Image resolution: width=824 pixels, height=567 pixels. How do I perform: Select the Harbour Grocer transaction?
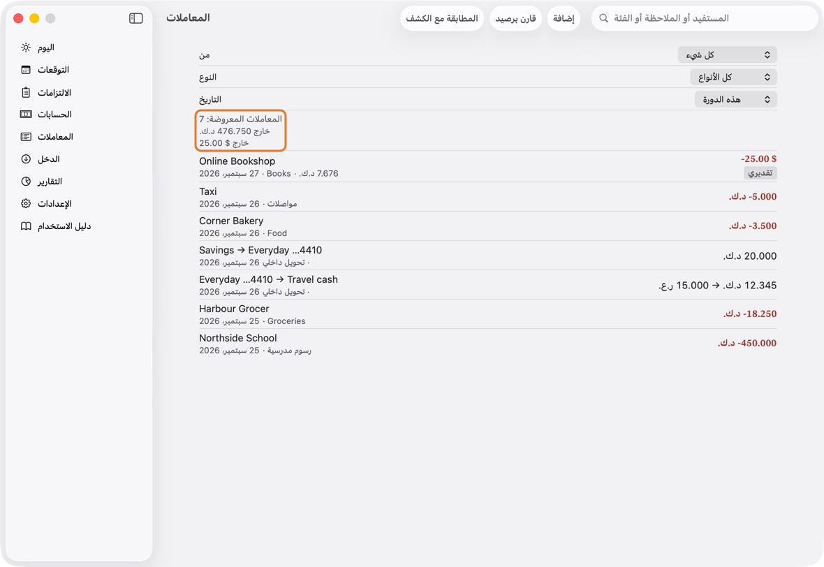point(487,314)
